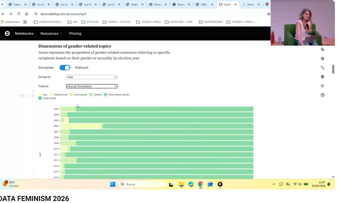This screenshot has height=203, width=338.
Task: Expand cell code with the chevron beside legend
Action: (x=28, y=96)
